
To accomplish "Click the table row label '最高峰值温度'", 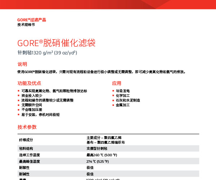I will pyautogui.click(x=30, y=161).
